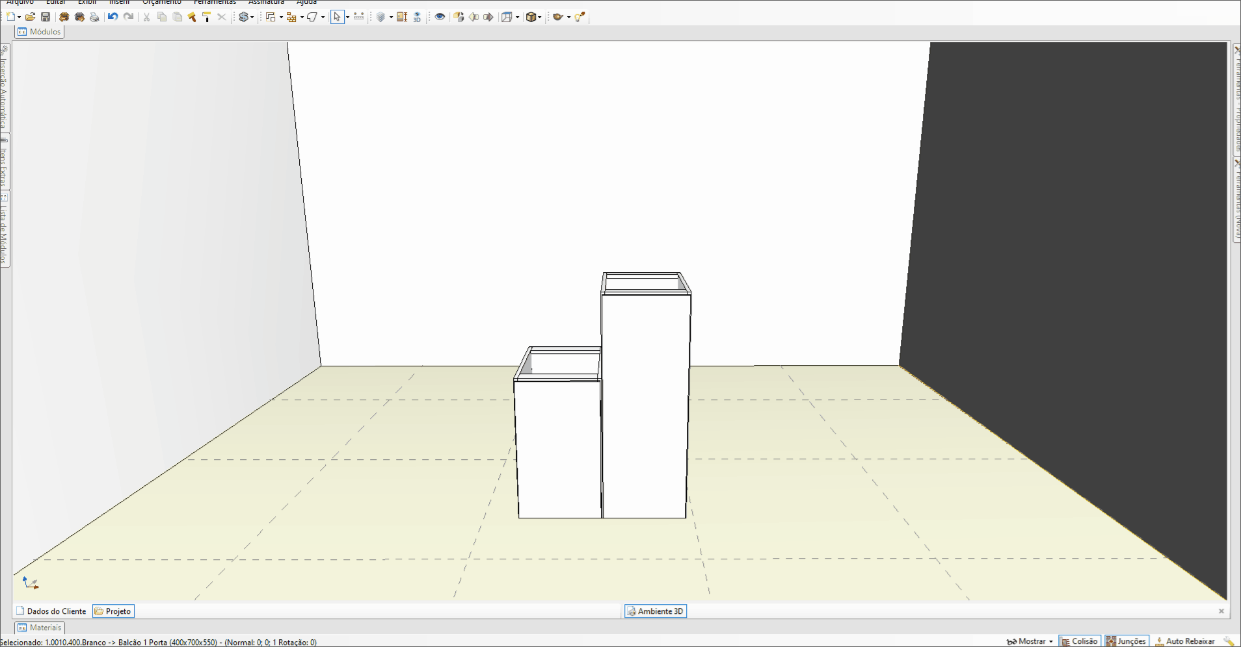Expand the dropdown beside the overlapping rectangles icon
Screen dimensions: 1241x647
tap(281, 18)
